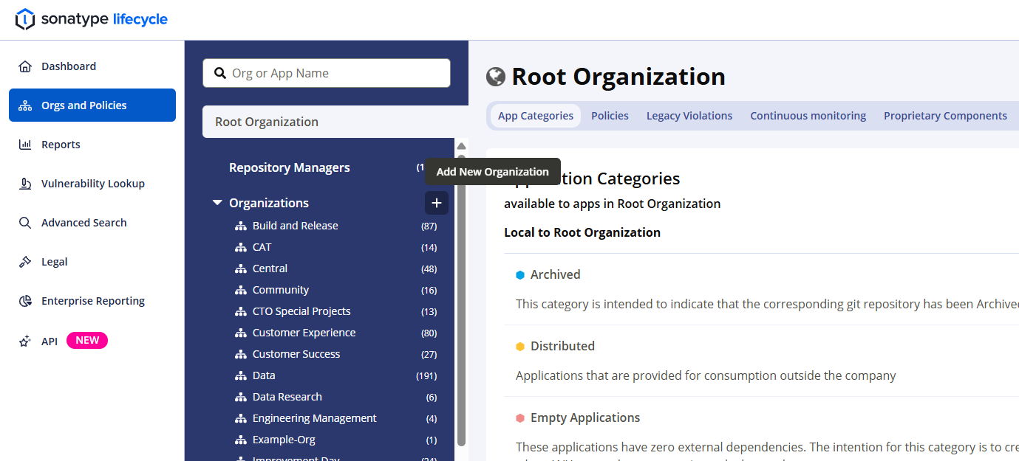Open the Legacy Violations tab
This screenshot has width=1019, height=461.
(689, 116)
